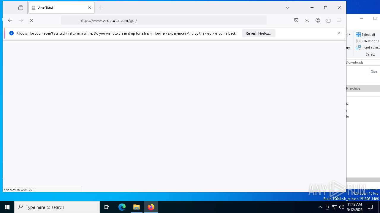Screen dimensions: 380x213
Task: Open Task View from the taskbar
Action: point(107,207)
